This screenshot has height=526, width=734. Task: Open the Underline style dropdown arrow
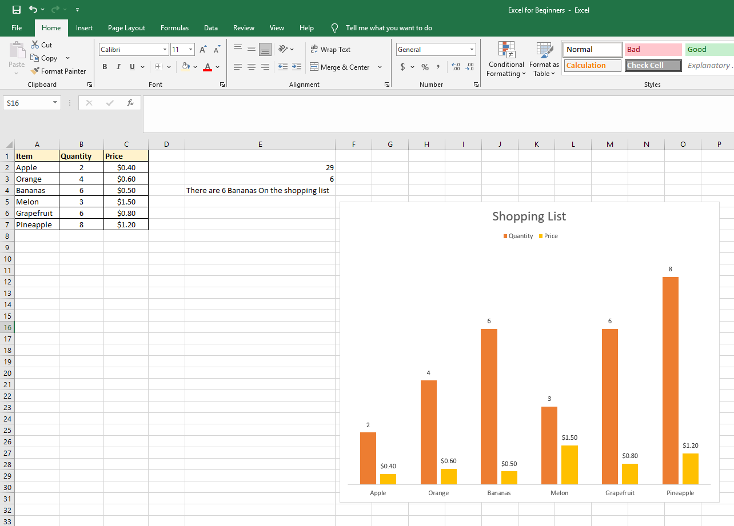pyautogui.click(x=142, y=67)
